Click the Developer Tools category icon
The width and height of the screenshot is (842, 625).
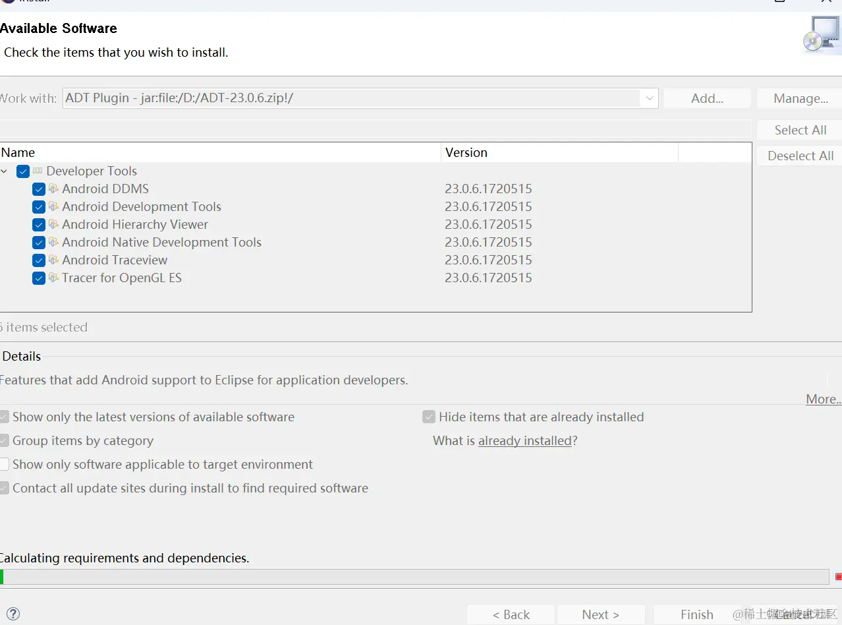click(38, 171)
